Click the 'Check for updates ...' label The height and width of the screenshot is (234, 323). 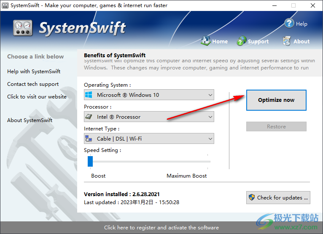282,198
